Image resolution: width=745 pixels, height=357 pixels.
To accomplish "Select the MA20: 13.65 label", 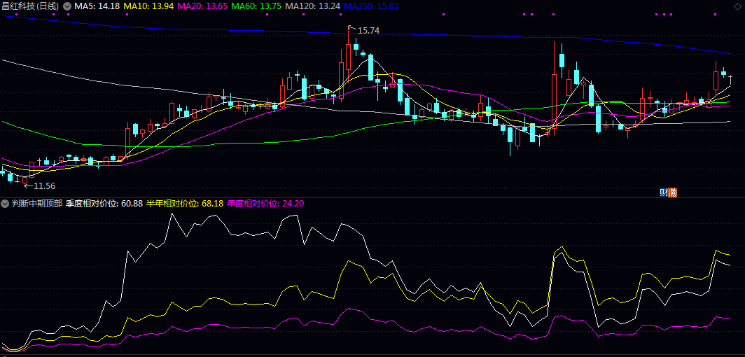I will pos(202,6).
